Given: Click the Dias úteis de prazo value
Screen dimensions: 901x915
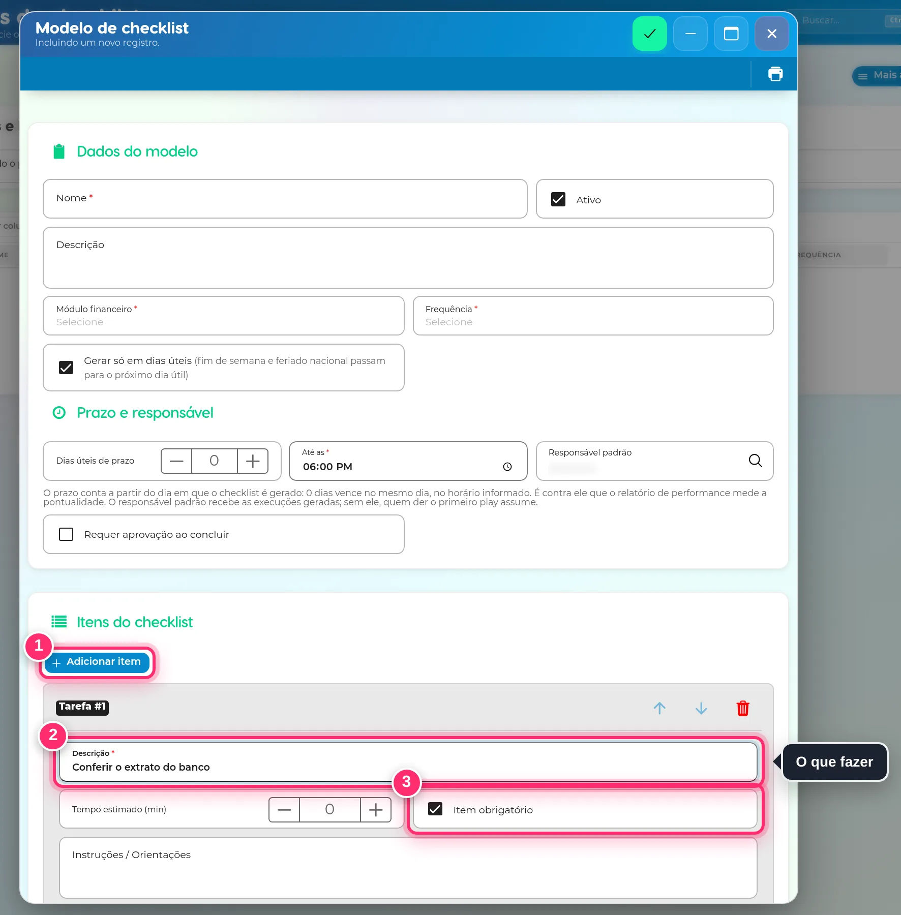Looking at the screenshot, I should click(x=214, y=461).
